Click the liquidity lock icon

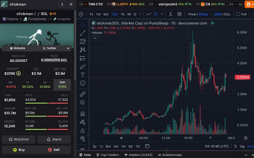19,74
